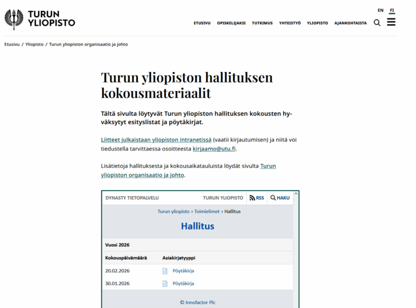Open the Tutkimus menu item
This screenshot has width=416, height=308.
pos(262,23)
